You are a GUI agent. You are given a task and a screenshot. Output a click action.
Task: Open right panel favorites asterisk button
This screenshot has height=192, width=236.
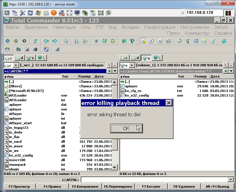pos(226,71)
